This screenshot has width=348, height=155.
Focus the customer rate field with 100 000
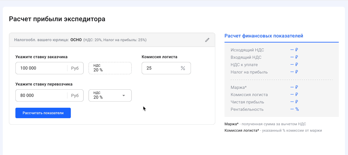point(41,68)
